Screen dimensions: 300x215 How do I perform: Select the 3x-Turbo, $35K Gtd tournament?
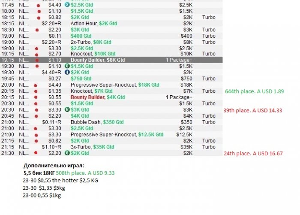[x=93, y=147]
